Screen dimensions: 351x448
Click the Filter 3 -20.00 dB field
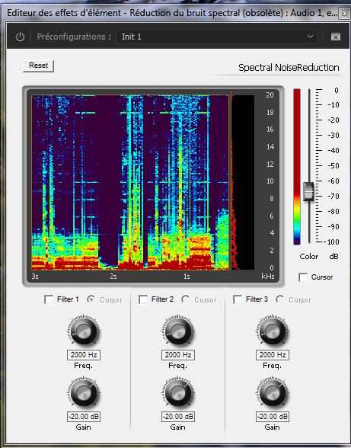[272, 417]
